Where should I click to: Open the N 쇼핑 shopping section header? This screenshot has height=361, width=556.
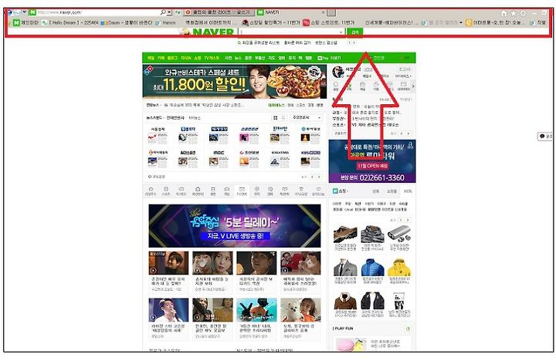click(340, 191)
